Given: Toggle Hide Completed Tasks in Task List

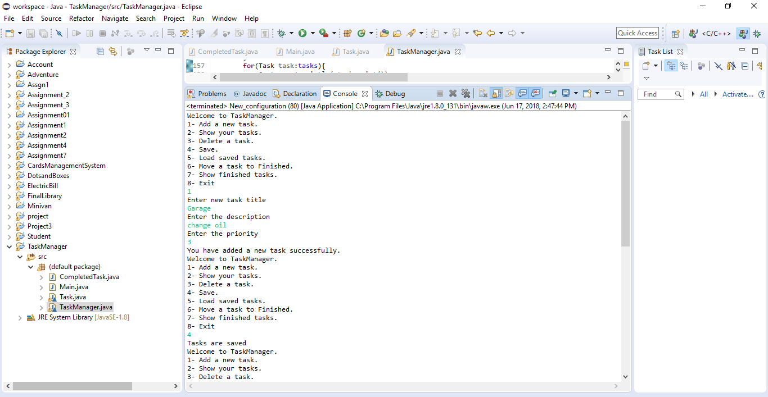Looking at the screenshot, I should coord(719,66).
